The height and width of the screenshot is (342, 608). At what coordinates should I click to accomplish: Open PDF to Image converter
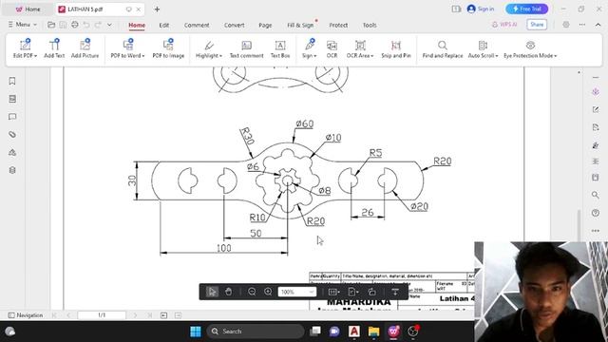168,48
